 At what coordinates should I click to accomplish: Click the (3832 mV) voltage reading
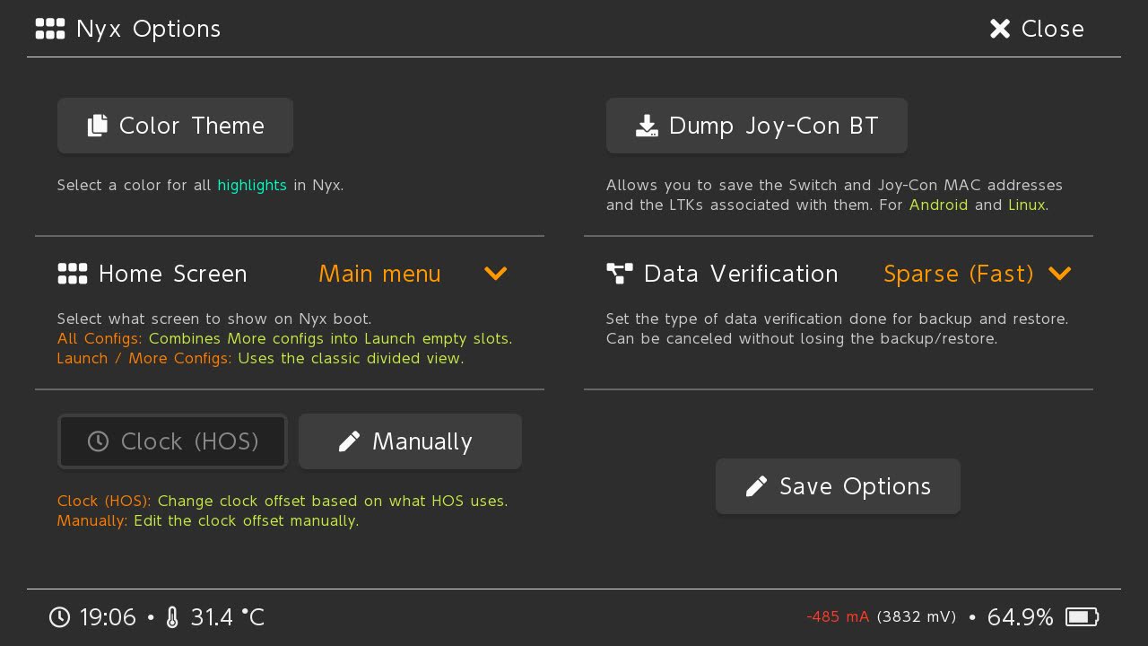point(917,617)
